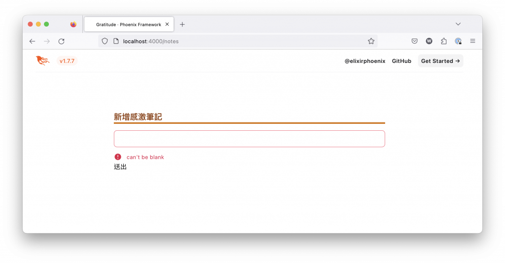The height and width of the screenshot is (263, 505).
Task: Click the password manager extension icon
Action: coord(458,41)
